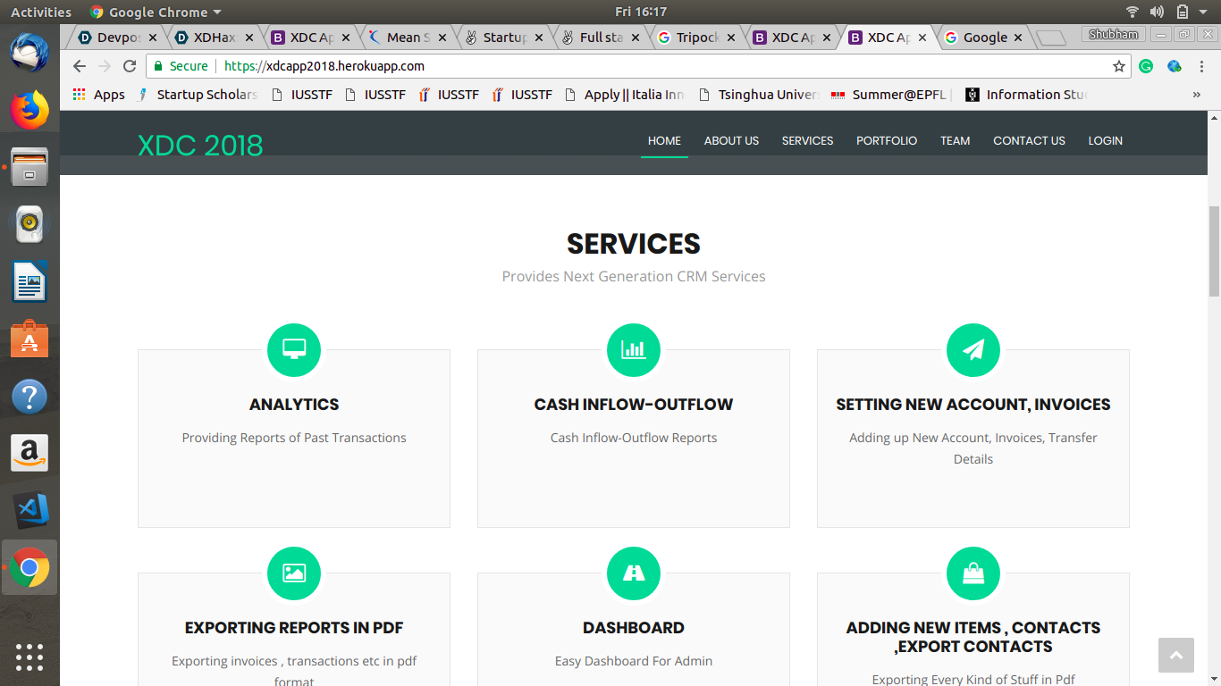The height and width of the screenshot is (686, 1221).
Task: Expand the Google Chrome app menu in the top bar
Action: tap(156, 12)
